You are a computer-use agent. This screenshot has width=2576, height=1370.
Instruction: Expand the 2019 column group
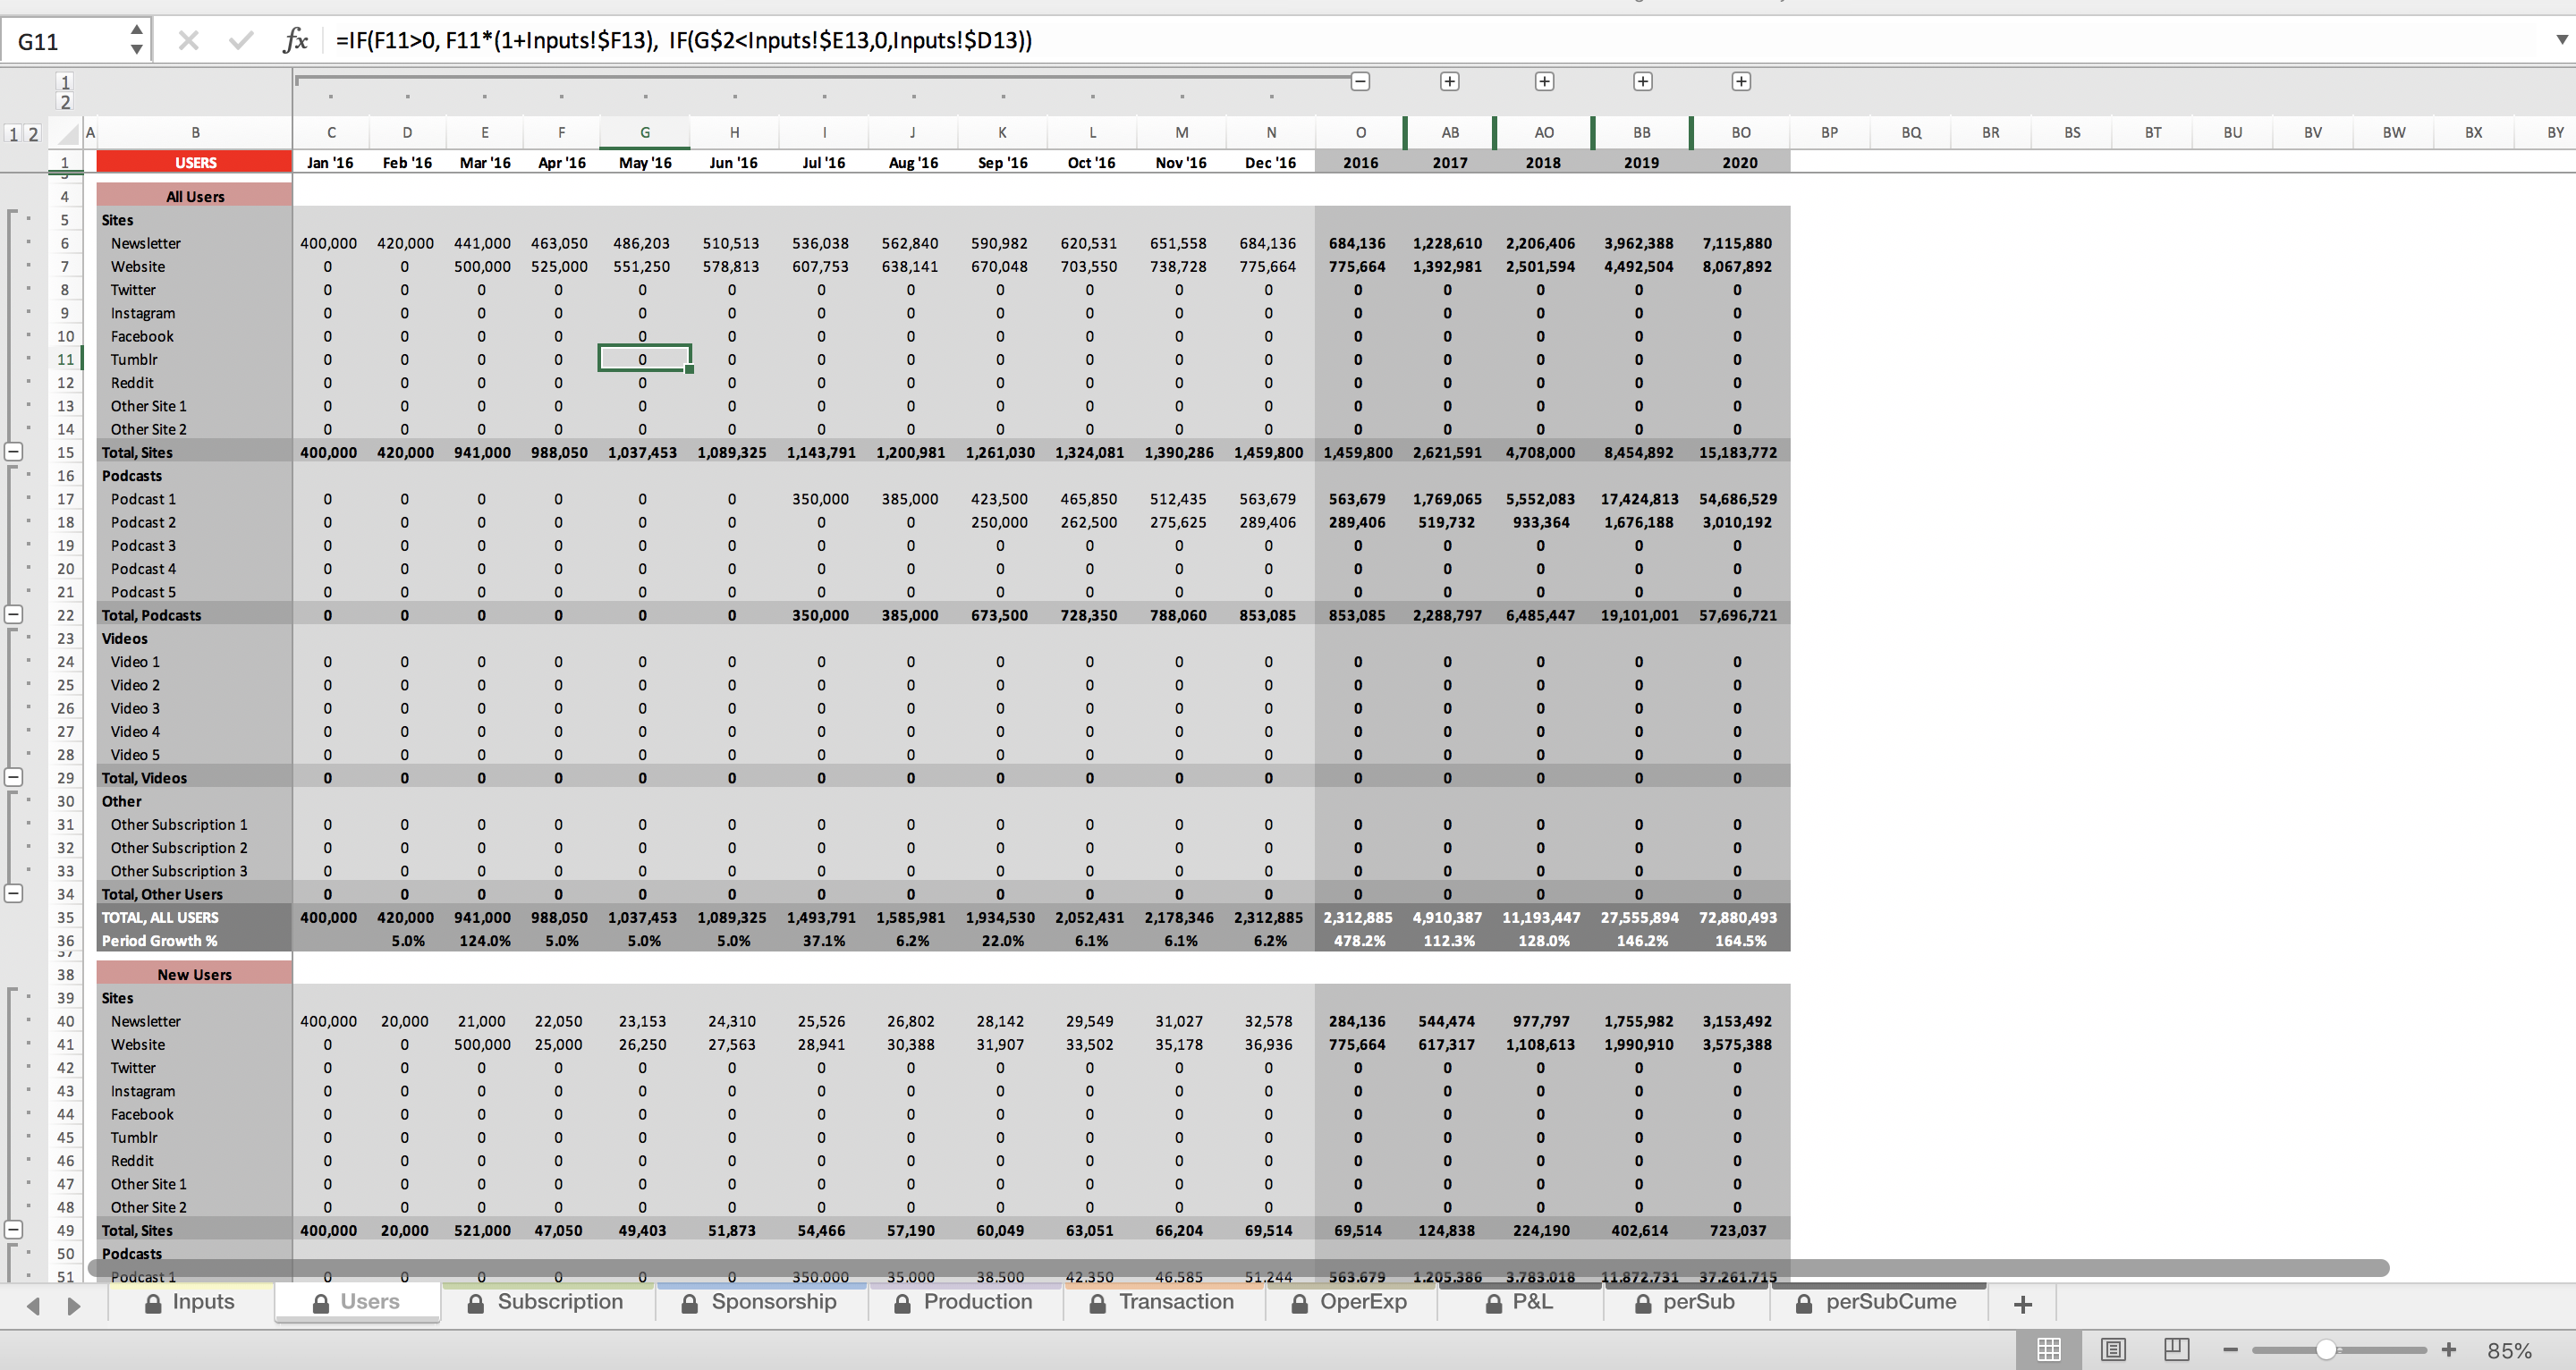[1642, 81]
